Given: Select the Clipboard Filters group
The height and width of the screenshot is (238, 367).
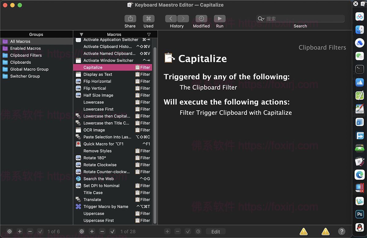Looking at the screenshot, I should tap(26, 55).
